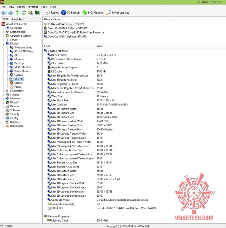Click the Device Name column header
Viewport: 226px width, 228px height.
(x=107, y=19)
